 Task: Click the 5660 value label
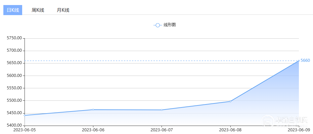tap(305, 60)
